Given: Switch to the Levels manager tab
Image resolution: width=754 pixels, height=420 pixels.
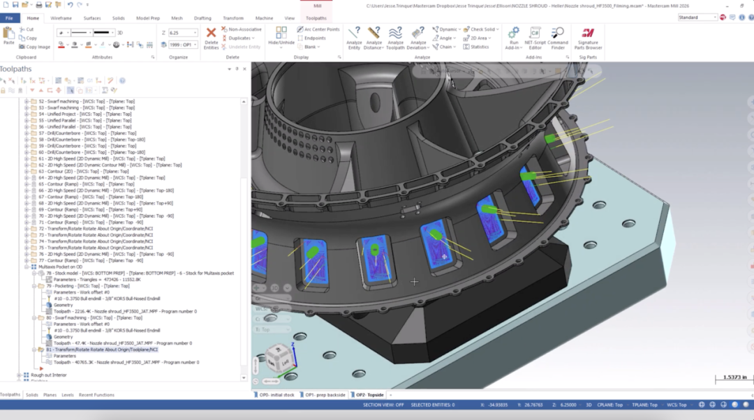Looking at the screenshot, I should (67, 395).
